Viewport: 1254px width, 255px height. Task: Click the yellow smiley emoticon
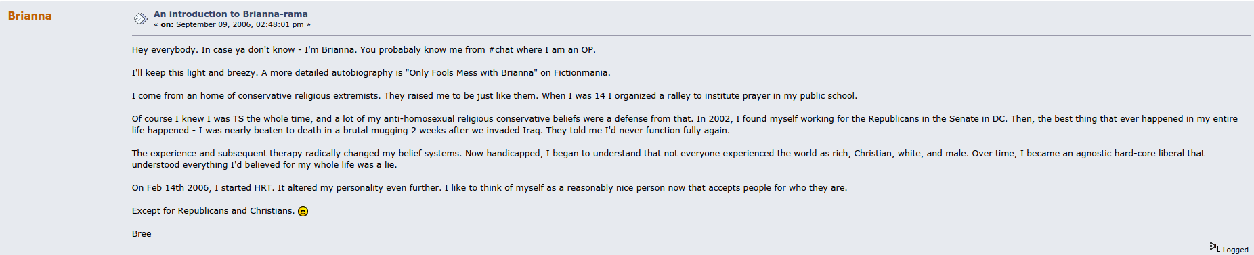tap(303, 211)
